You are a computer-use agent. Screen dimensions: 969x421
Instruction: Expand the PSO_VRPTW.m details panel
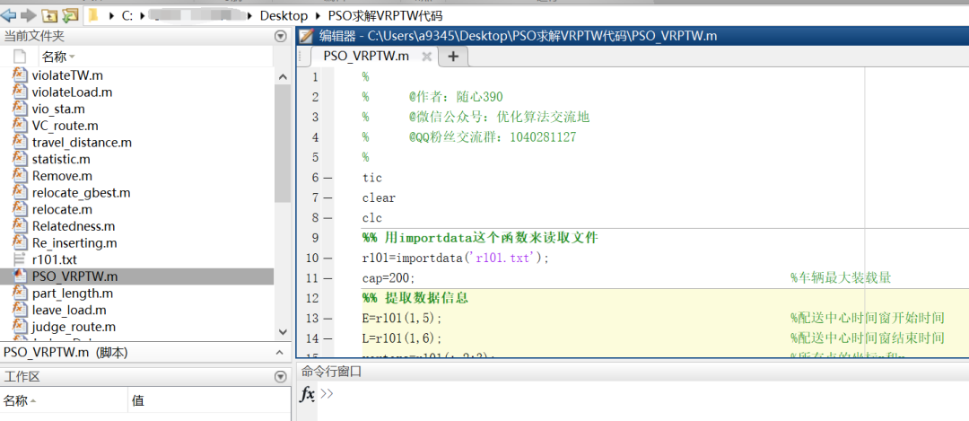click(x=280, y=353)
